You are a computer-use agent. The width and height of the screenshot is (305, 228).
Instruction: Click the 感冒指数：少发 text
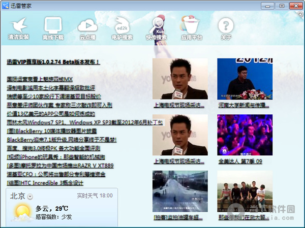pyautogui.click(x=54, y=217)
